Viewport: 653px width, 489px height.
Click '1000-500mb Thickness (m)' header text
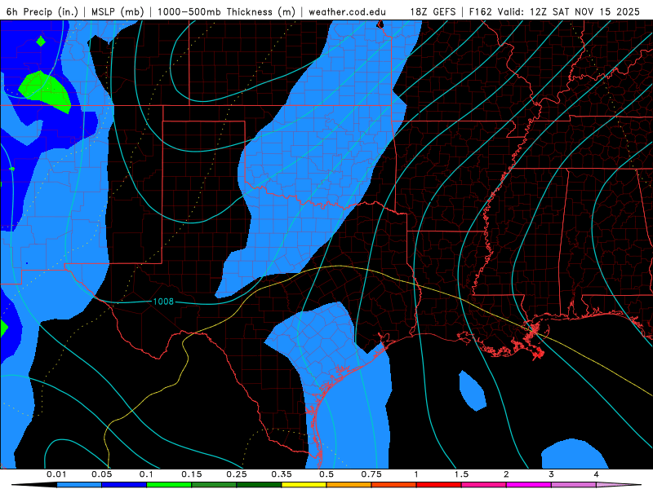(x=226, y=11)
